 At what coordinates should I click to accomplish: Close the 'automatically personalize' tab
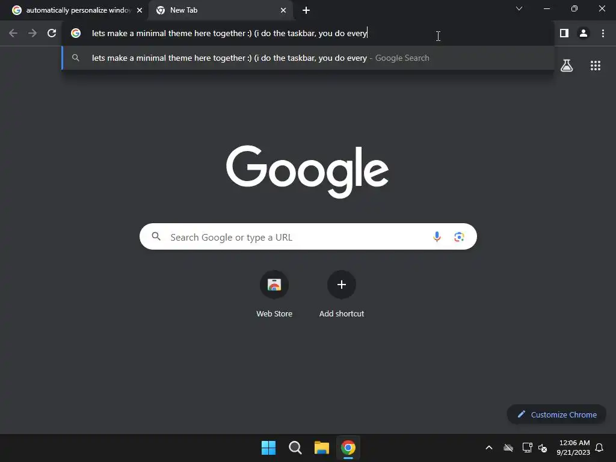(140, 10)
